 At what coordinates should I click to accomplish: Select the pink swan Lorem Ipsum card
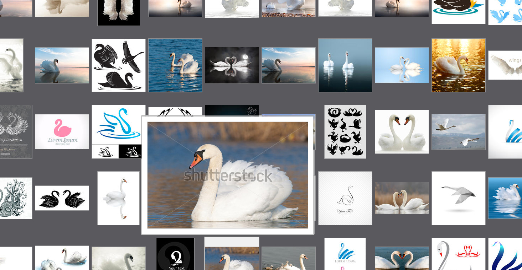62,131
